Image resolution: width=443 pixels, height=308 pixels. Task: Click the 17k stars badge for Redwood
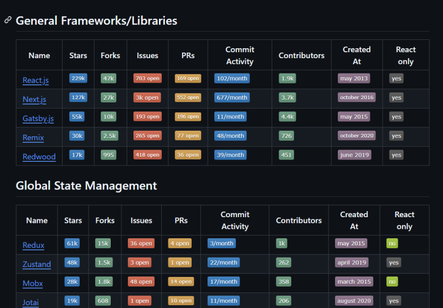(77, 155)
